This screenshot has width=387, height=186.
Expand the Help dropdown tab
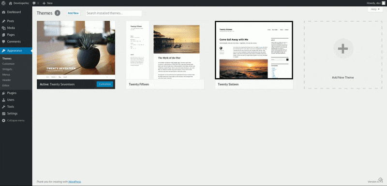click(x=375, y=9)
